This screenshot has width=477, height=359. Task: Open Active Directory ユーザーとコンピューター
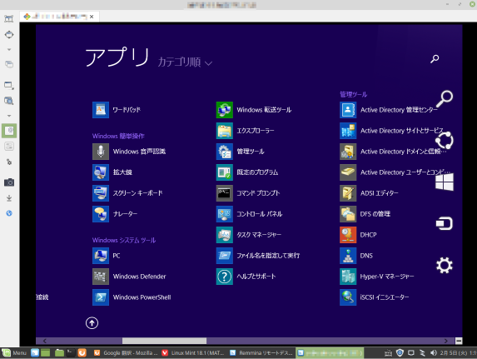[x=395, y=172]
